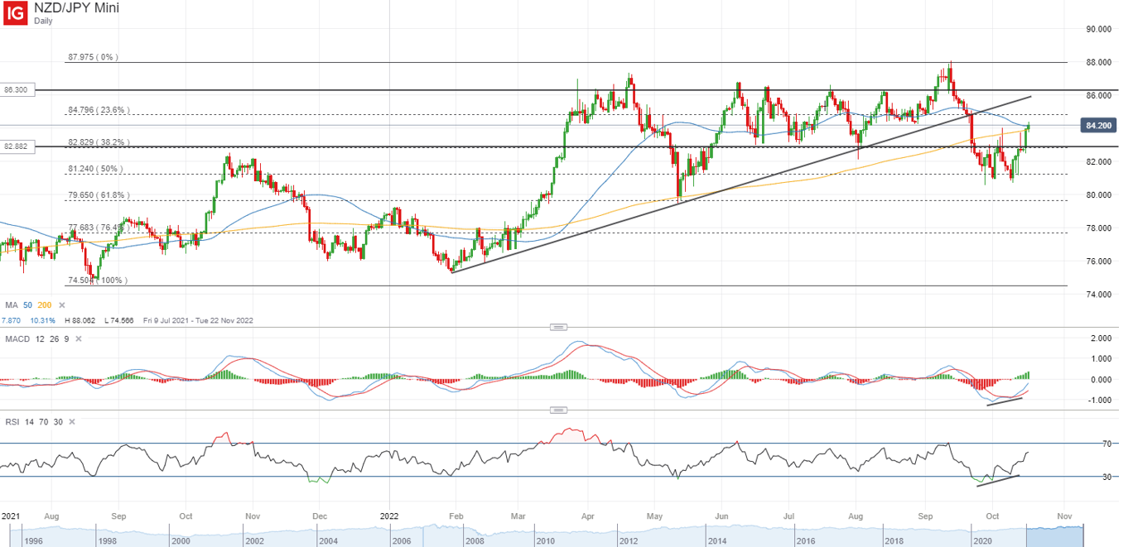Click the 90.000 price axis label

pyautogui.click(x=1097, y=29)
